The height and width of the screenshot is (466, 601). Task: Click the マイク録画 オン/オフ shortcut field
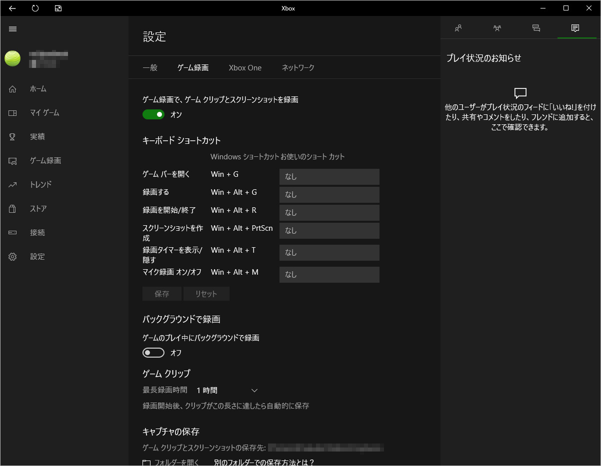pyautogui.click(x=329, y=275)
